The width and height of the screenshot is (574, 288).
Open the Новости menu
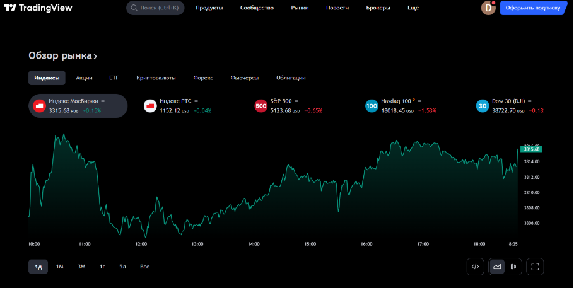click(337, 8)
